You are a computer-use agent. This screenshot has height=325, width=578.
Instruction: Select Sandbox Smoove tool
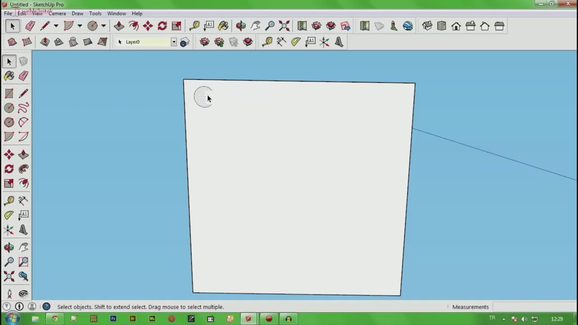44,42
